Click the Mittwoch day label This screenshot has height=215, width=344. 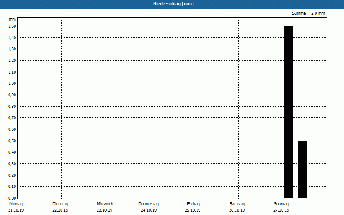tap(105, 204)
